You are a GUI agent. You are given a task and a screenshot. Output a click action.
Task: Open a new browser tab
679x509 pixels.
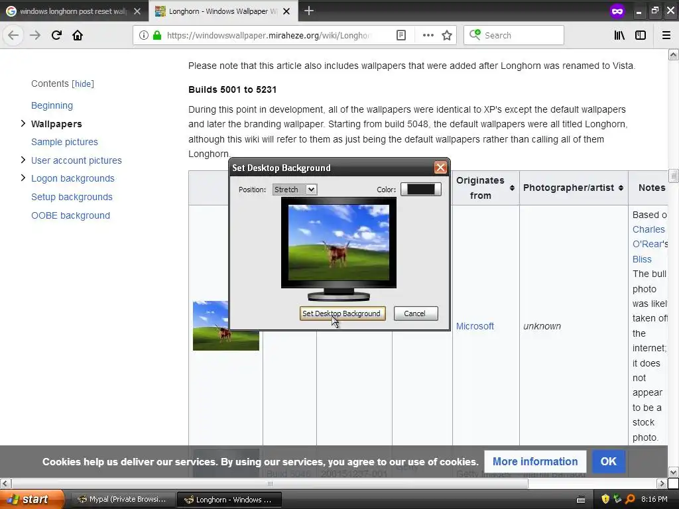[309, 11]
